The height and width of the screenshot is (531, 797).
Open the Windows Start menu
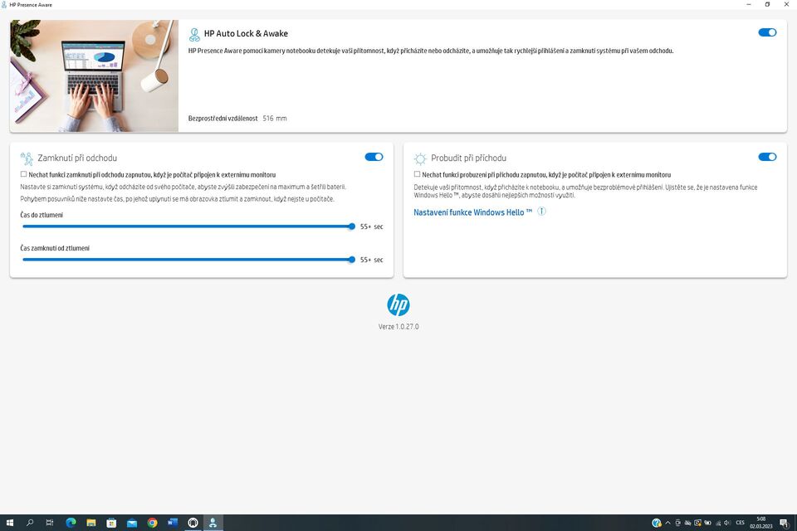10,523
